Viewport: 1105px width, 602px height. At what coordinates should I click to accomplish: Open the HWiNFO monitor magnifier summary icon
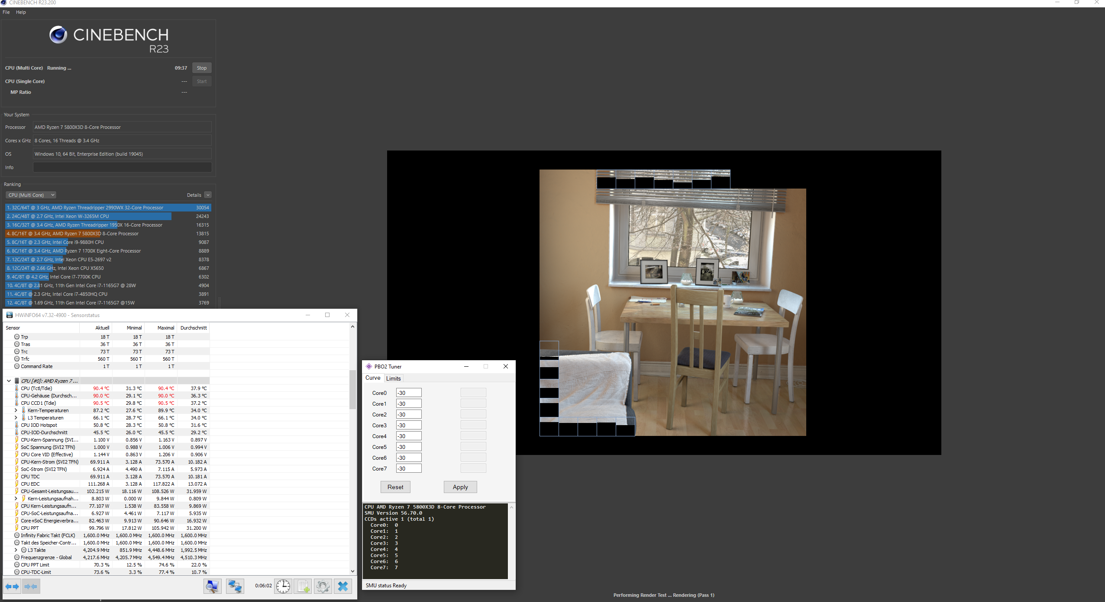tap(213, 586)
